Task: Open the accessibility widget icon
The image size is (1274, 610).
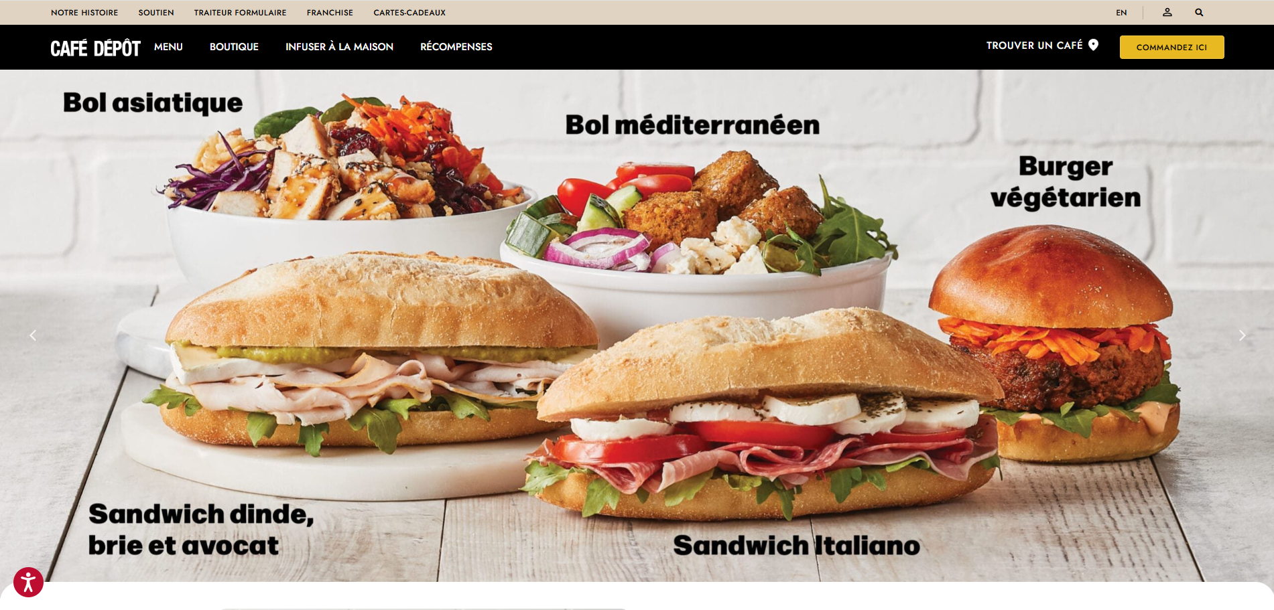Action: tap(28, 582)
